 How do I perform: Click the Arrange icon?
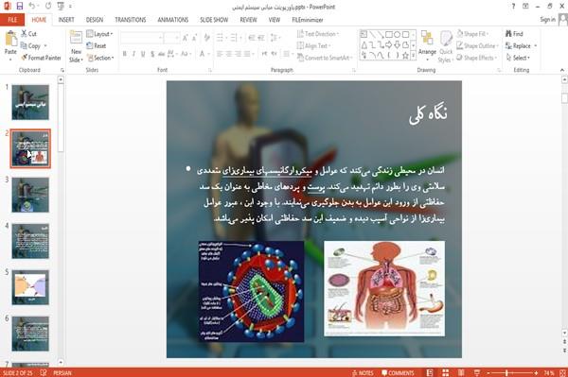pyautogui.click(x=428, y=39)
